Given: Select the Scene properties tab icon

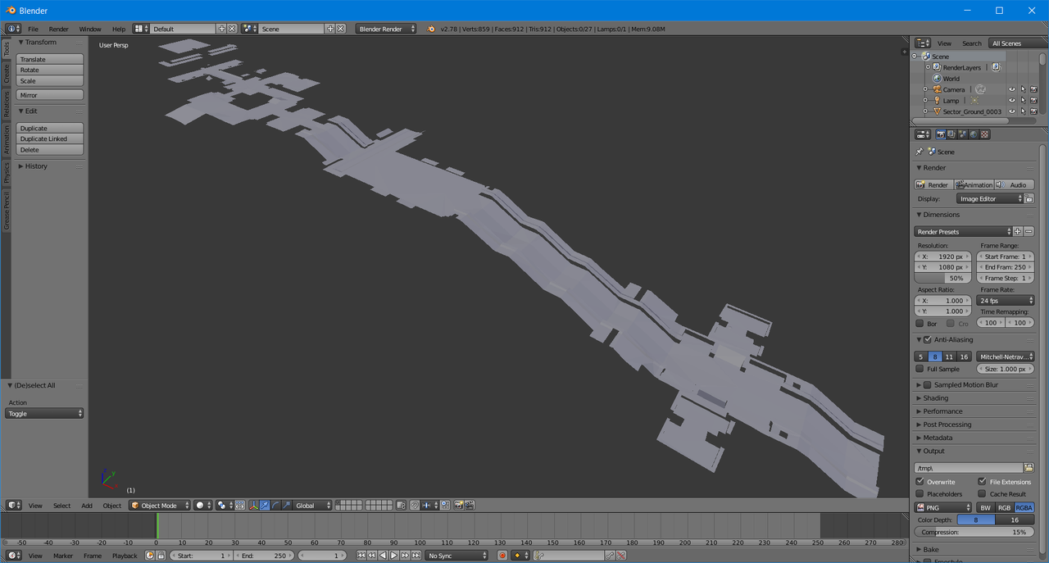Looking at the screenshot, I should click(x=963, y=134).
